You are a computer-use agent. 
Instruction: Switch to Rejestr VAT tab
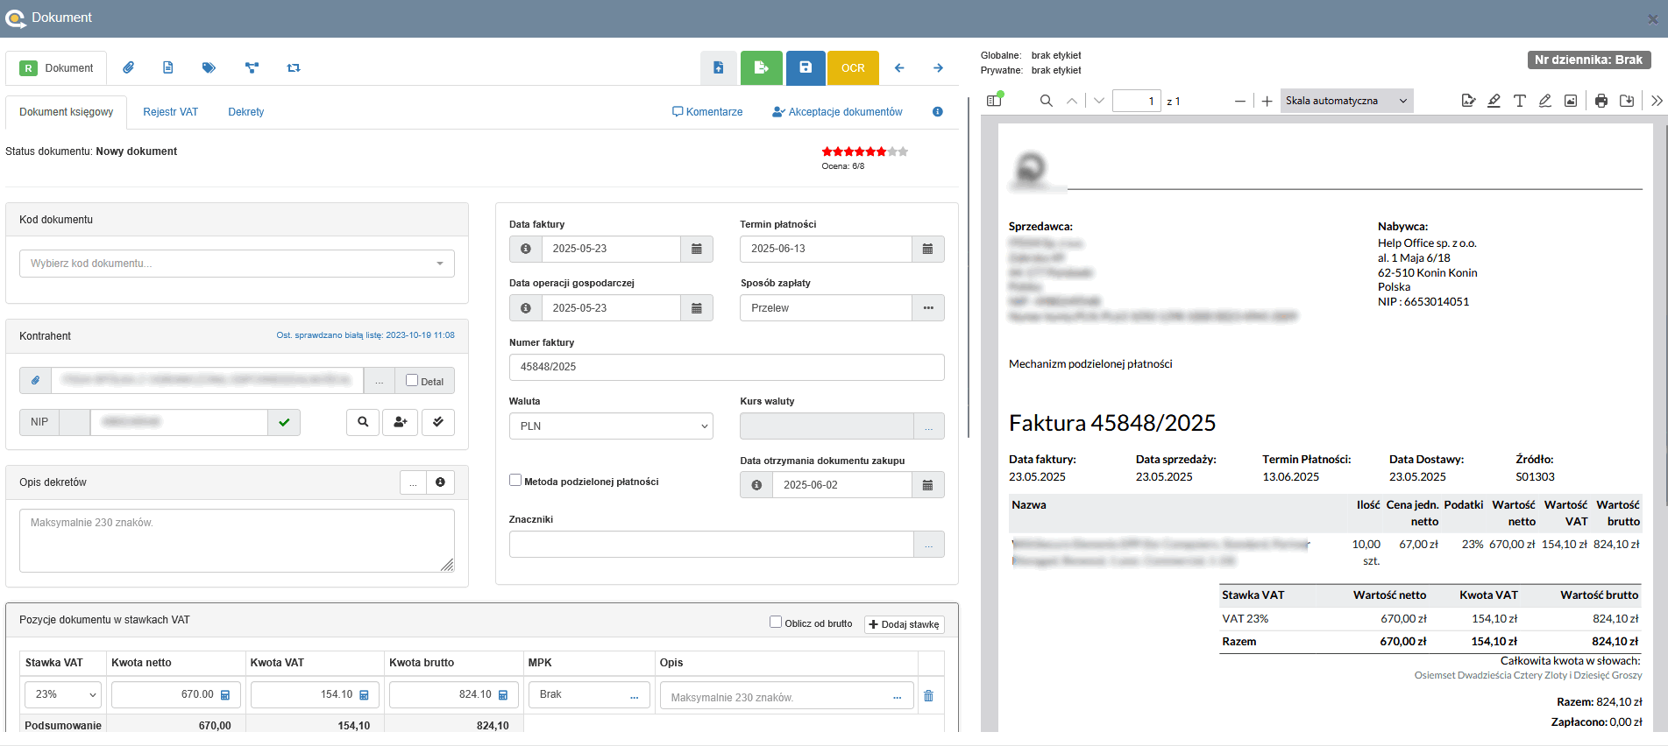tap(171, 112)
